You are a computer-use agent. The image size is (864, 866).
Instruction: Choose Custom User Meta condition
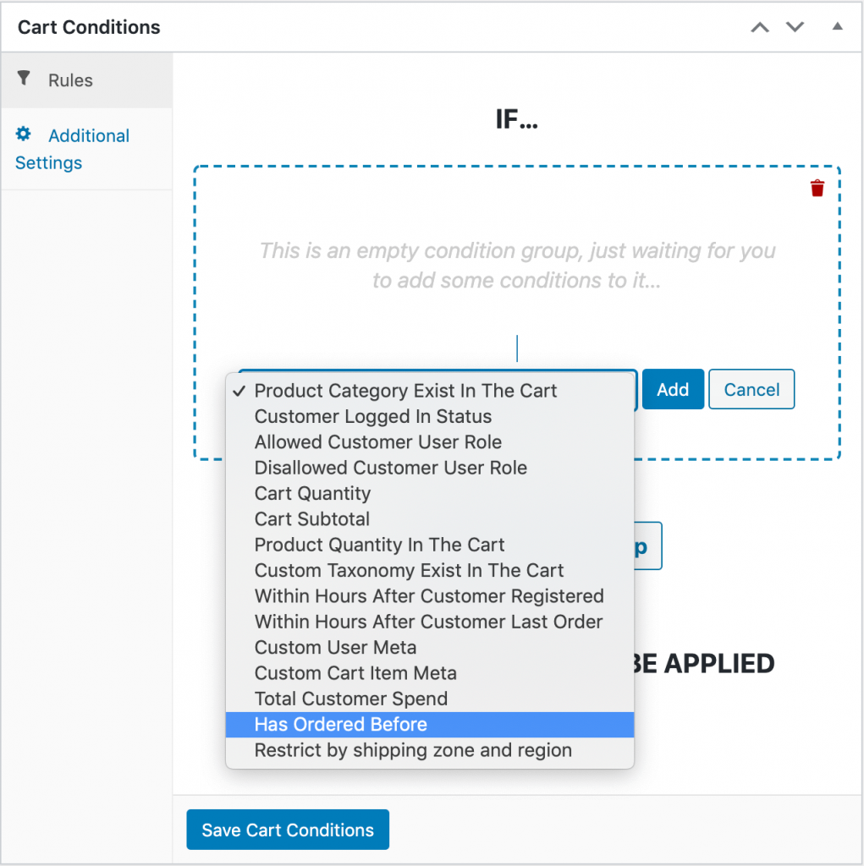coord(430,647)
